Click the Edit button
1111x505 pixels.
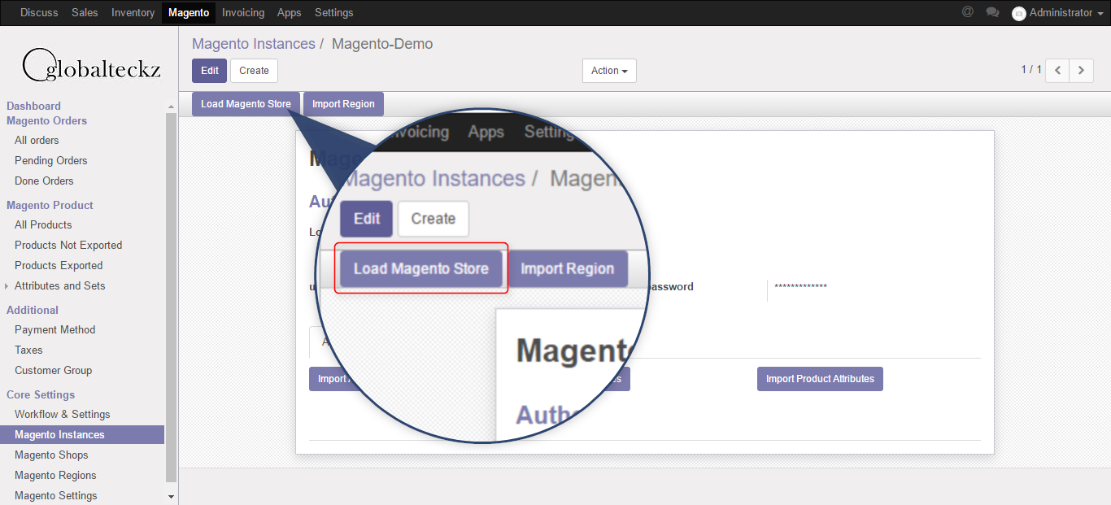pos(209,71)
